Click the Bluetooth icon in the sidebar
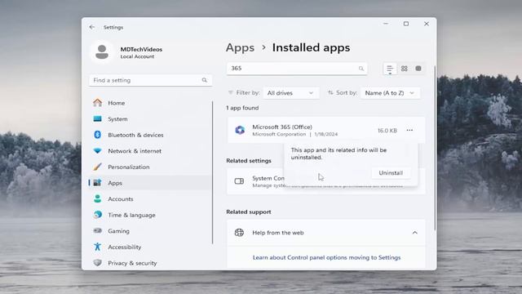 [98, 135]
